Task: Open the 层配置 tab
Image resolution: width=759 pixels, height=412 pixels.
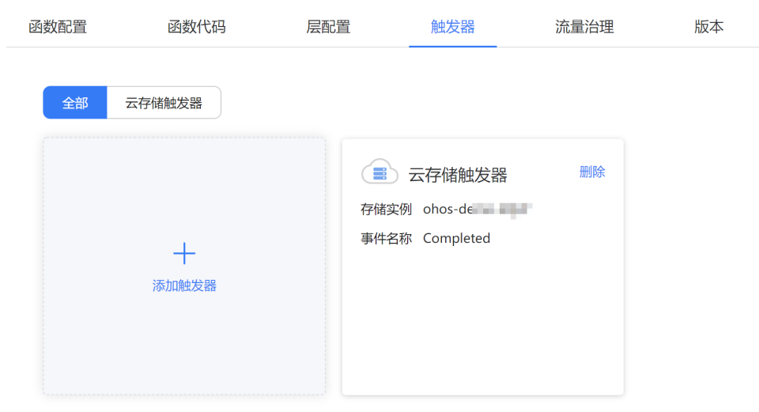Action: 328,27
